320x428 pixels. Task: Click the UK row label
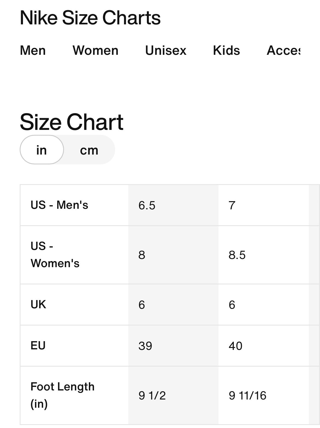point(38,304)
